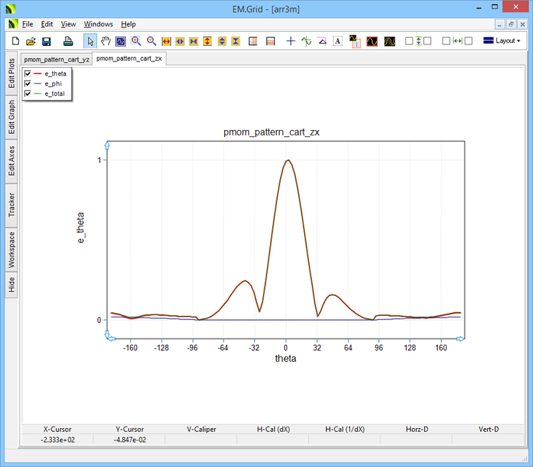Image resolution: width=533 pixels, height=467 pixels.
Task: Click the zoom in magnifier
Action: coord(136,40)
